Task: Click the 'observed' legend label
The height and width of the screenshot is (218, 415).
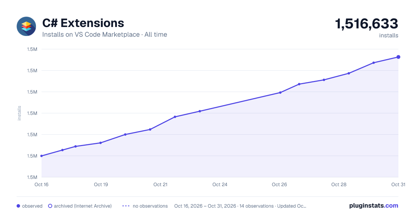Action: tap(32, 206)
